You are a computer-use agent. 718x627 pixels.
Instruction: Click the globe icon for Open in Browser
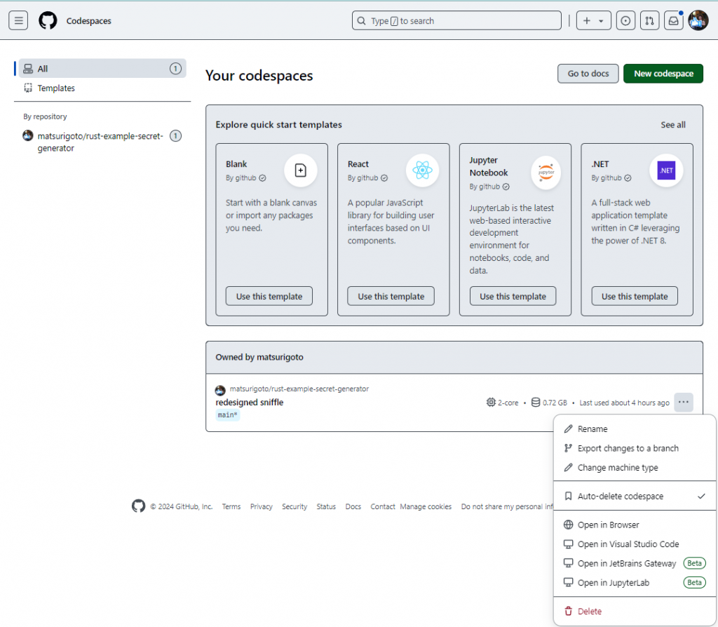click(x=568, y=525)
